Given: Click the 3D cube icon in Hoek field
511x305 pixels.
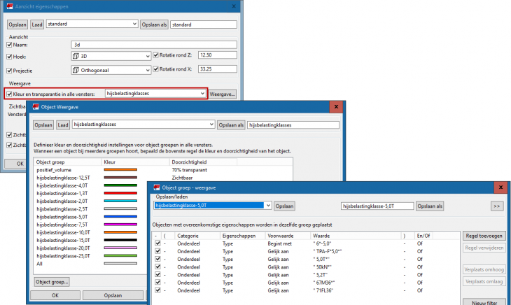Looking at the screenshot, I should [76, 55].
